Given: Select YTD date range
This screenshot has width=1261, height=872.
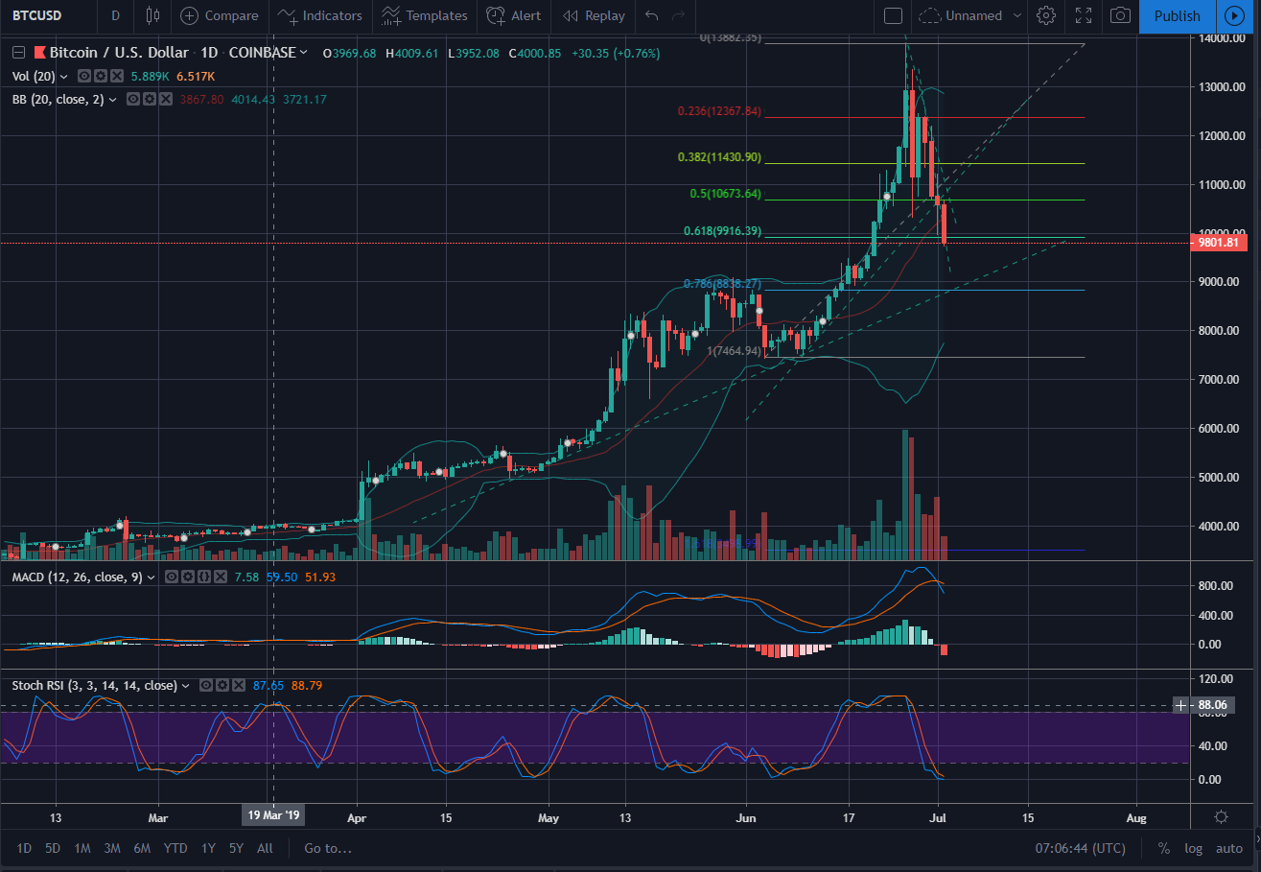Looking at the screenshot, I should pos(175,848).
